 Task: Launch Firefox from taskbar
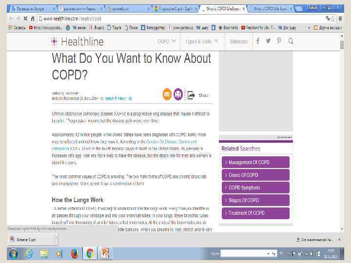pyautogui.click(x=75, y=253)
